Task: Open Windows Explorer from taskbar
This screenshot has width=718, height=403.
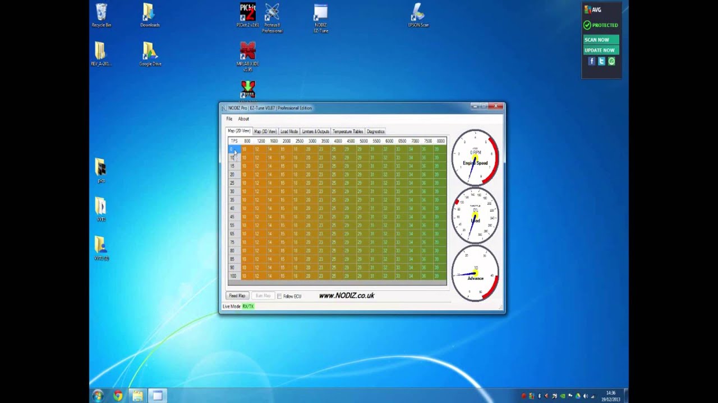Action: [x=137, y=396]
